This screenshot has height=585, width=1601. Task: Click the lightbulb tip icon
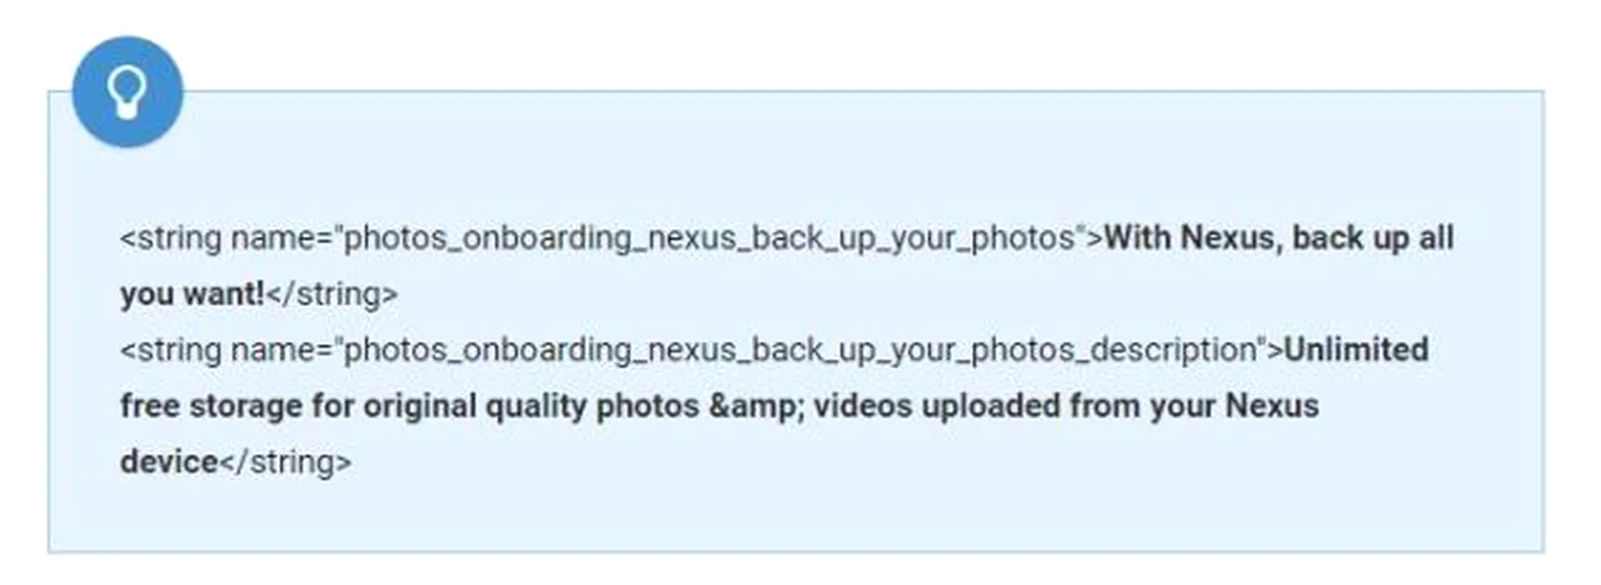[x=127, y=92]
